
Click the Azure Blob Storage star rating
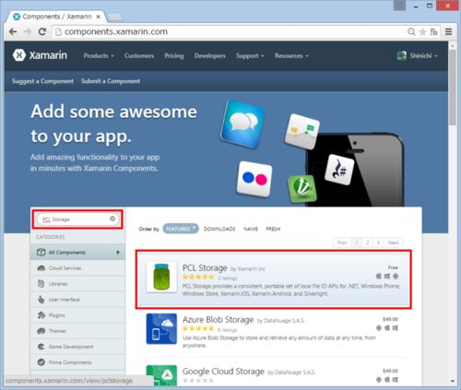pos(198,328)
